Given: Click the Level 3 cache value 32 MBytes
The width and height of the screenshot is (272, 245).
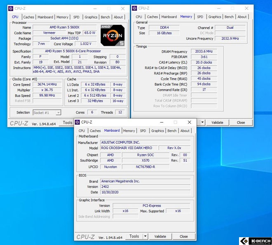Looking at the screenshot, I should [95, 101].
